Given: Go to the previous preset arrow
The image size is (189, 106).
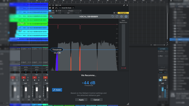Looking at the screenshot, I should coord(59,11).
